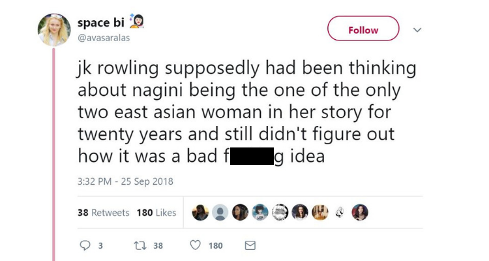The height and width of the screenshot is (261, 489).
Task: Click the fifth liker avatar with white mask
Action: coord(280,213)
